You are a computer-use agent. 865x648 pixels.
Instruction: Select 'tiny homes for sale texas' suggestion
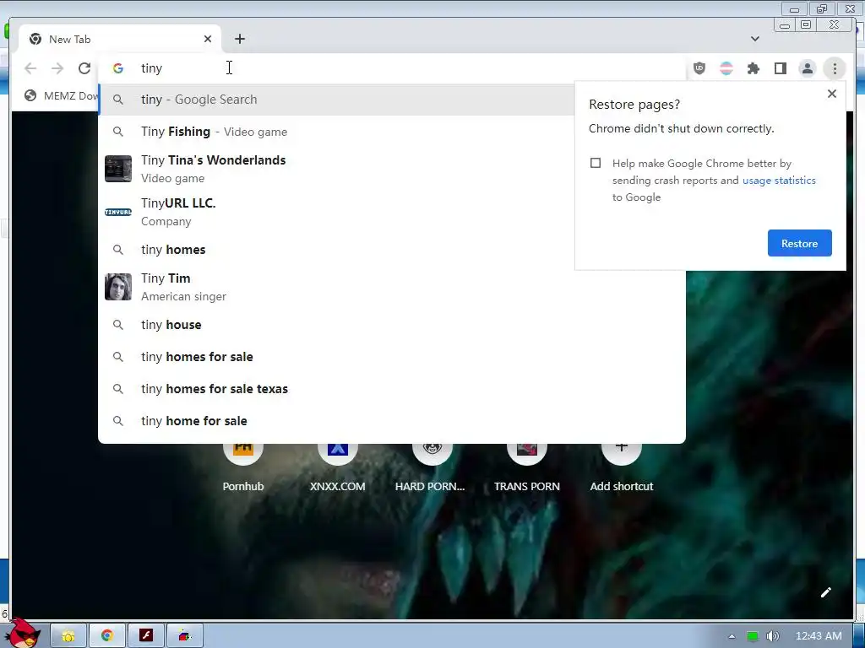point(392,388)
